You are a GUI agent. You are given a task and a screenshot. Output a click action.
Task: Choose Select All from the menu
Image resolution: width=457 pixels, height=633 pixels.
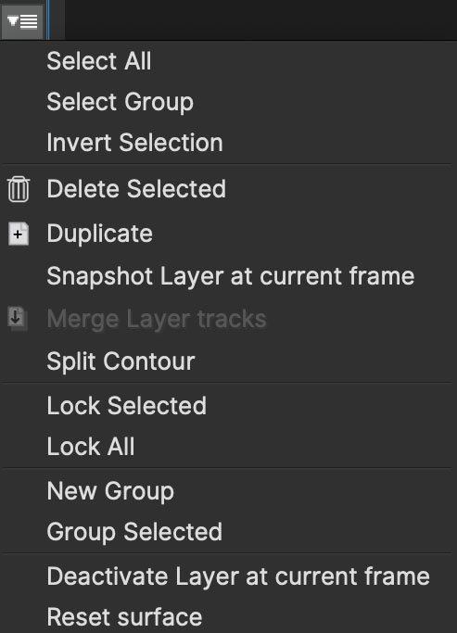click(x=99, y=61)
